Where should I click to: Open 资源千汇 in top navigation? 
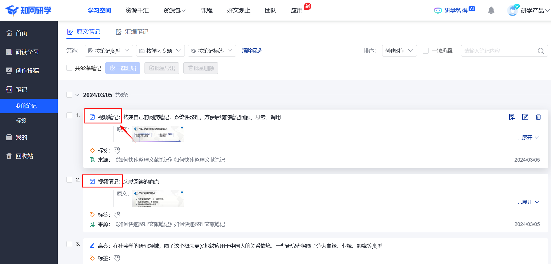[x=137, y=10]
